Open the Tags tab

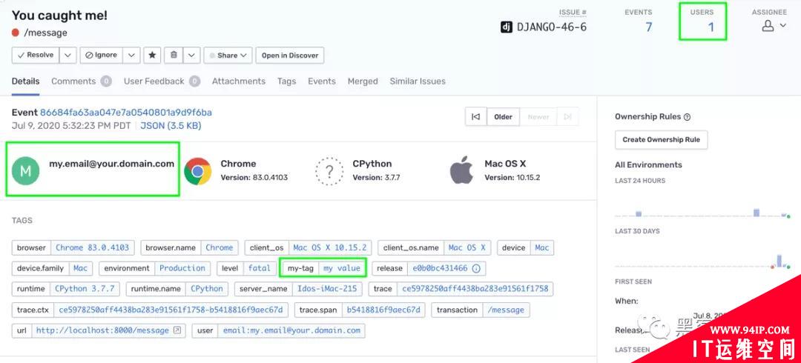point(286,81)
